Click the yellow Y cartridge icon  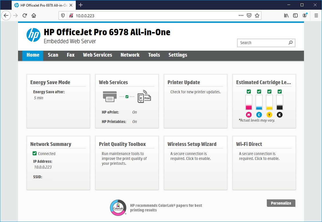[x=269, y=115]
